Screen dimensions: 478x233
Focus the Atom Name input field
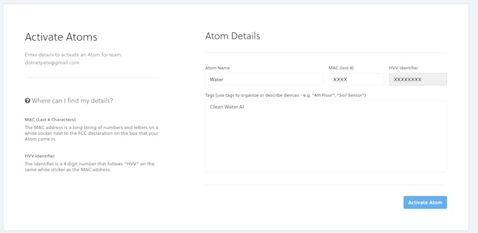pyautogui.click(x=264, y=79)
